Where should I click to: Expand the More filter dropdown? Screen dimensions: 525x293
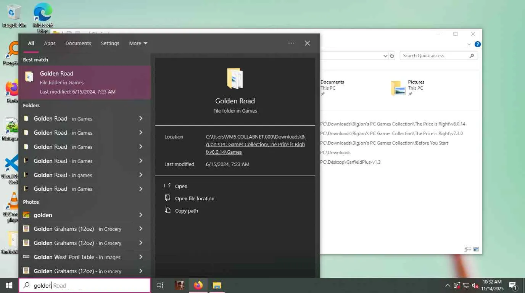(x=138, y=43)
